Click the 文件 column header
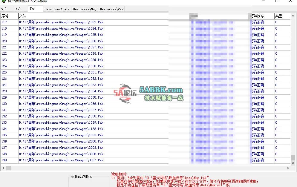This screenshot has width=297, height=187. pyautogui.click(x=94, y=16)
